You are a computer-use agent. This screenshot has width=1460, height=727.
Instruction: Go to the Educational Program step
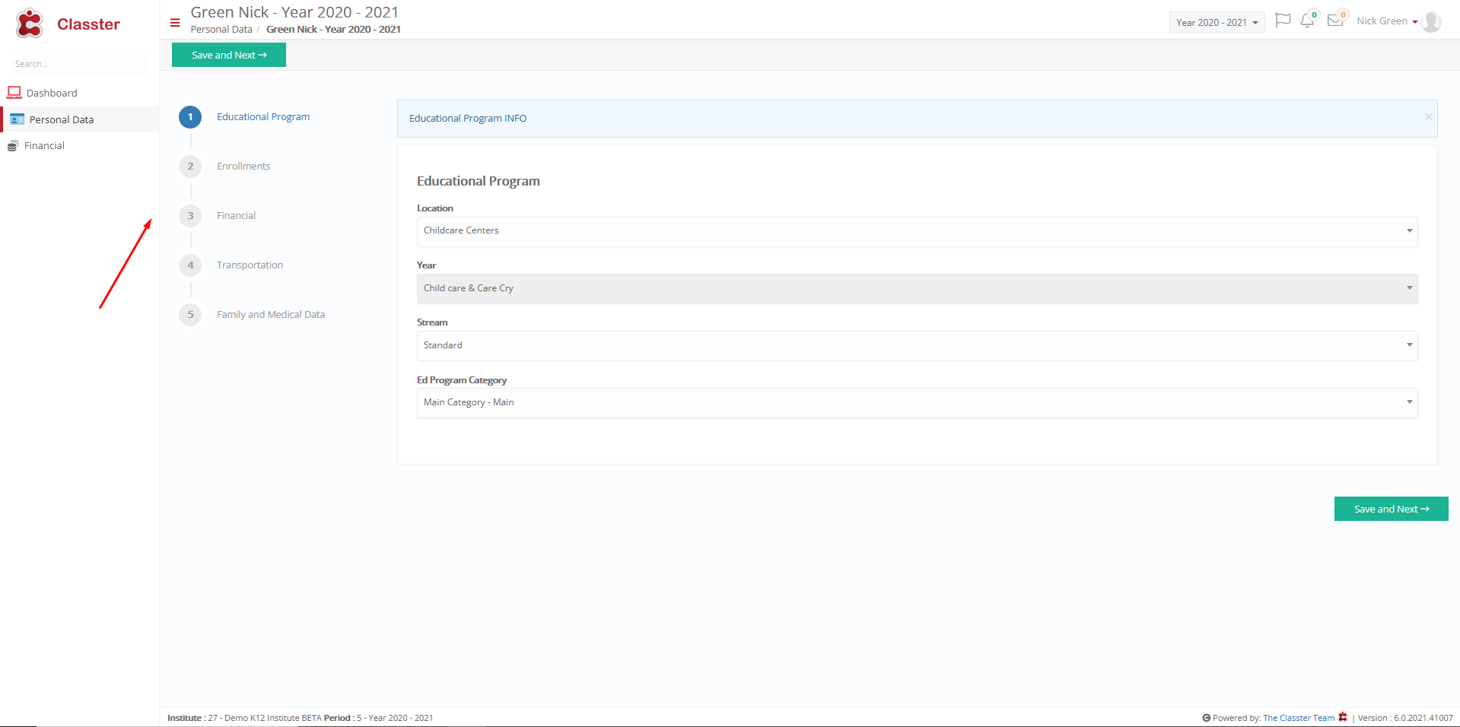click(263, 117)
